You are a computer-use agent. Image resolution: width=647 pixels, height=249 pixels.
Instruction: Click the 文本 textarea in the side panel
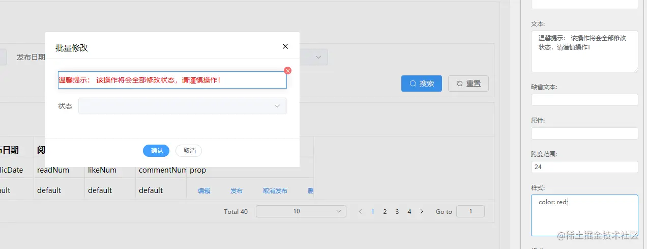click(x=584, y=51)
